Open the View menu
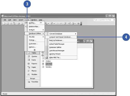Image resolution: width=130 pixels, height=96 pixels. click(15, 20)
